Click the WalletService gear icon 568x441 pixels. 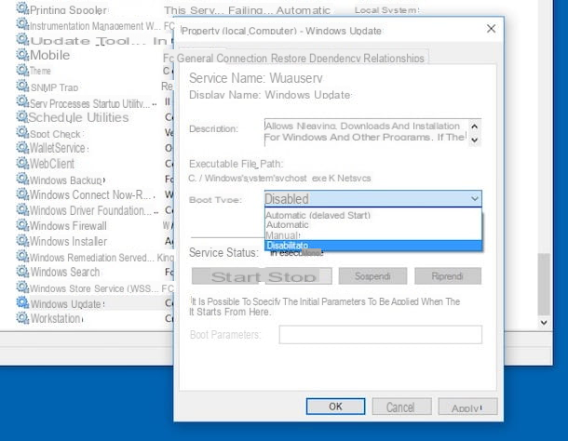pyautogui.click(x=22, y=148)
